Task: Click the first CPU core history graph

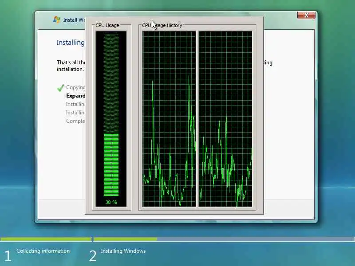Action: click(169, 119)
